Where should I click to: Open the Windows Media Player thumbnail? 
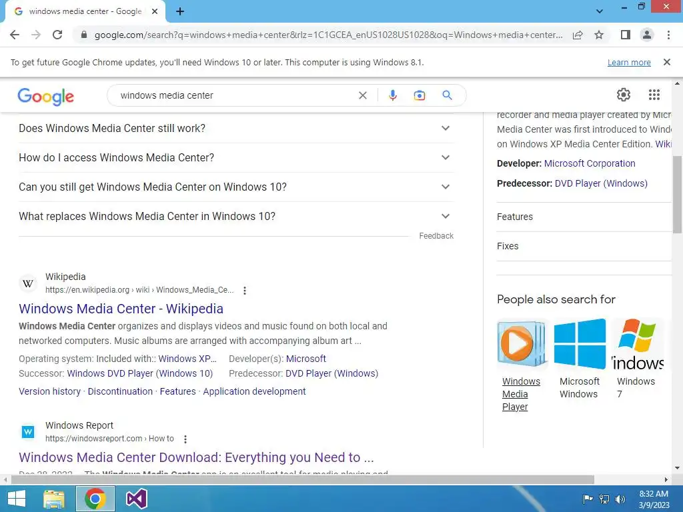tap(522, 344)
